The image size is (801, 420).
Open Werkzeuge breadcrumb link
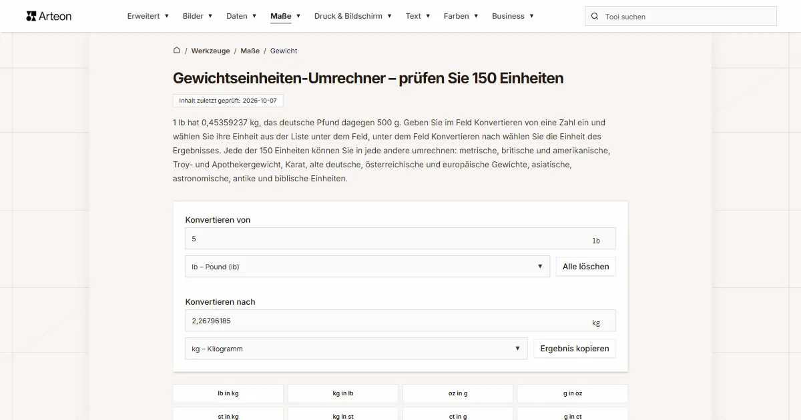tap(210, 51)
